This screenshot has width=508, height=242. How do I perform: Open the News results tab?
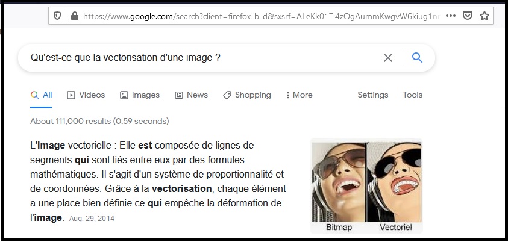[191, 95]
